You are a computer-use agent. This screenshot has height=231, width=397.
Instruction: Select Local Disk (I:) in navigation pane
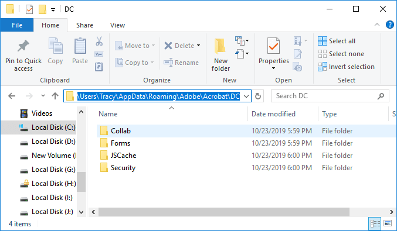point(39,198)
